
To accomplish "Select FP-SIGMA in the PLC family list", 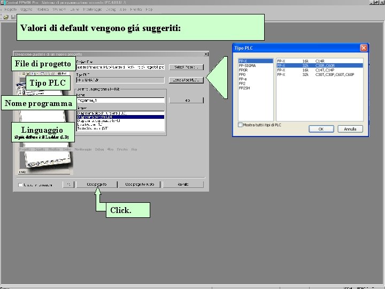I will (x=256, y=66).
